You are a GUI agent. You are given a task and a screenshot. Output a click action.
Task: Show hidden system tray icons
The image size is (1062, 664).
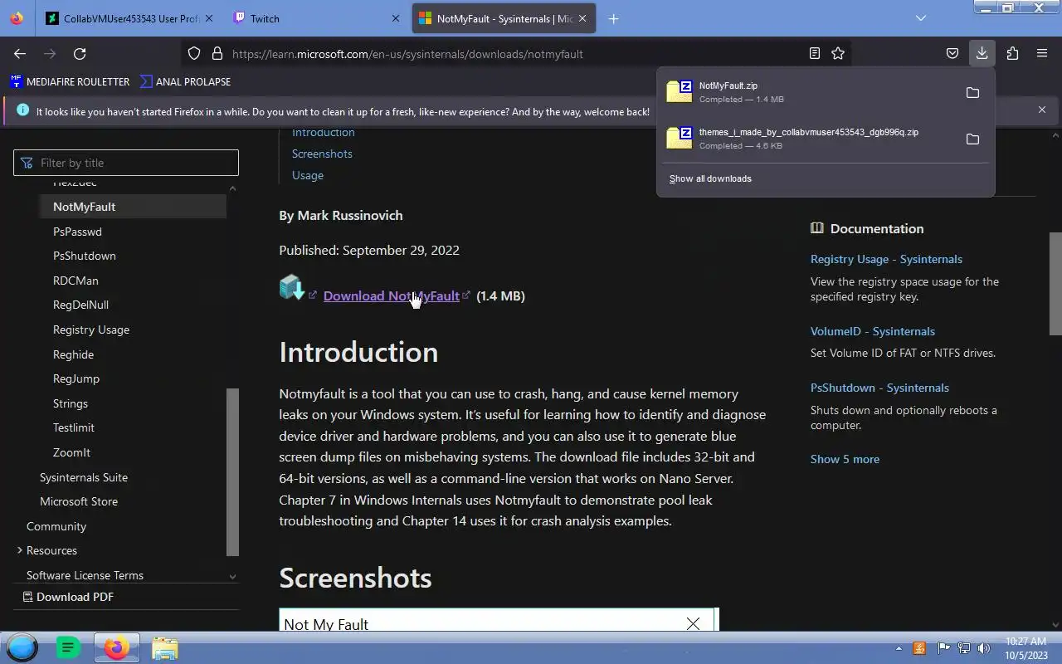899,648
